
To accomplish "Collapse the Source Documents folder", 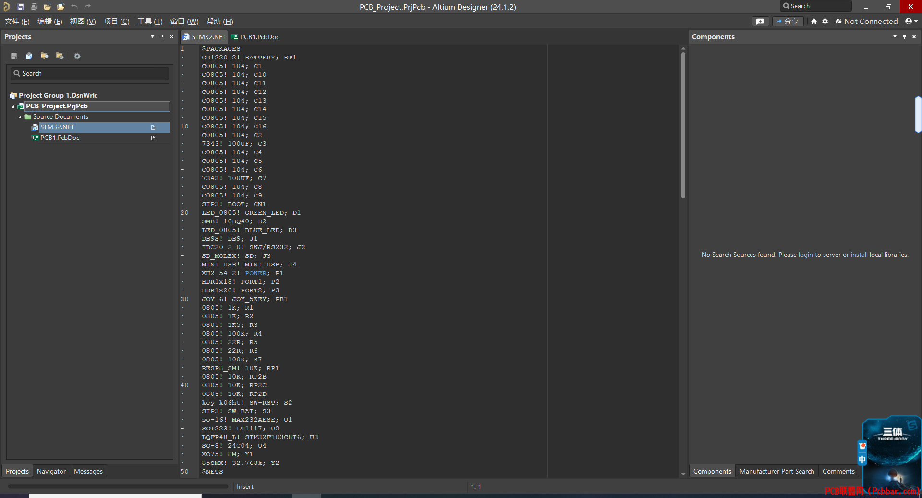I will pyautogui.click(x=20, y=117).
